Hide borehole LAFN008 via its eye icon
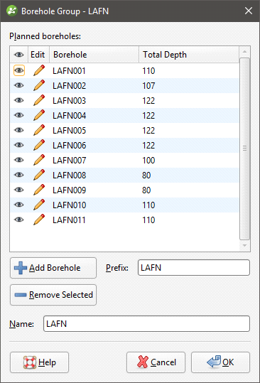The image size is (260, 383). pos(19,175)
